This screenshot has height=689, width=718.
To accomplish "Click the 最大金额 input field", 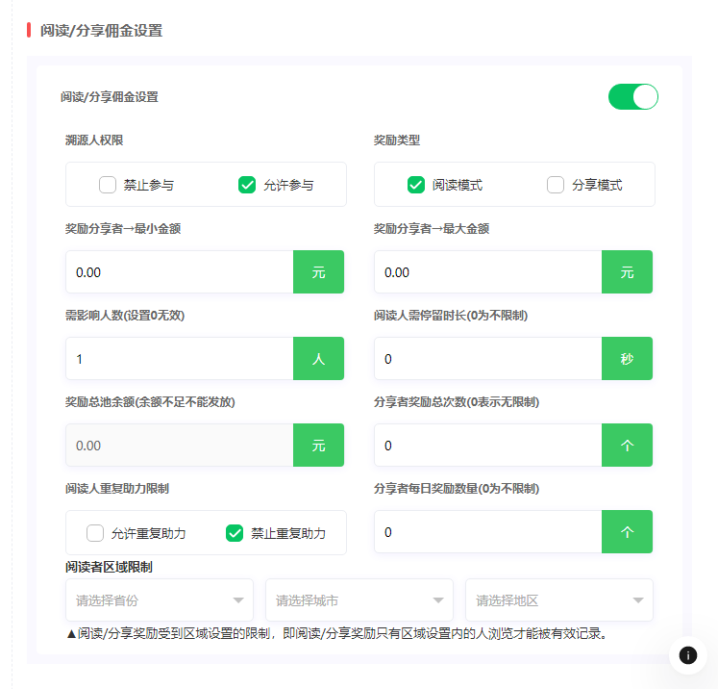I will tap(488, 271).
